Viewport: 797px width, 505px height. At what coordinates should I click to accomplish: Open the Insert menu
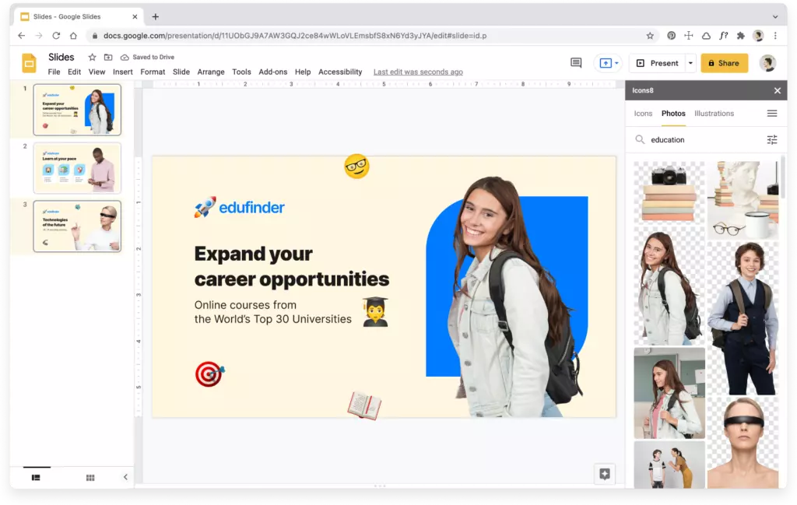122,72
